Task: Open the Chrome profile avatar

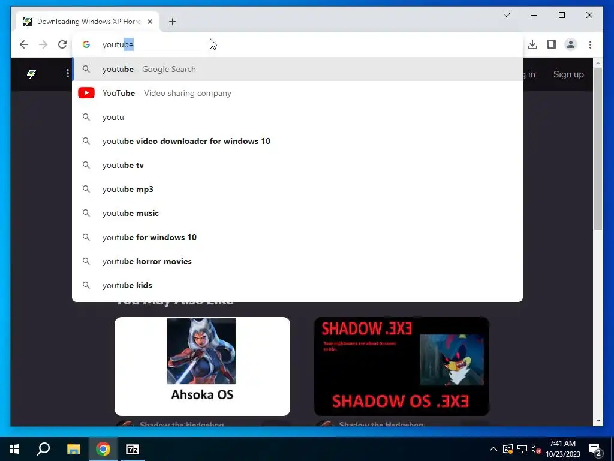Action: coord(571,44)
